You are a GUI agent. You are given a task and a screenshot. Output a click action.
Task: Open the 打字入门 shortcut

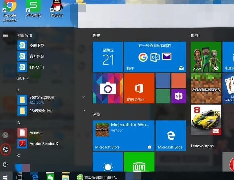(x=31, y=67)
